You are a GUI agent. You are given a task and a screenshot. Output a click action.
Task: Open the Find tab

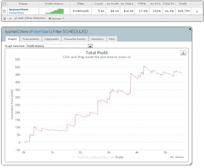(x=112, y=39)
